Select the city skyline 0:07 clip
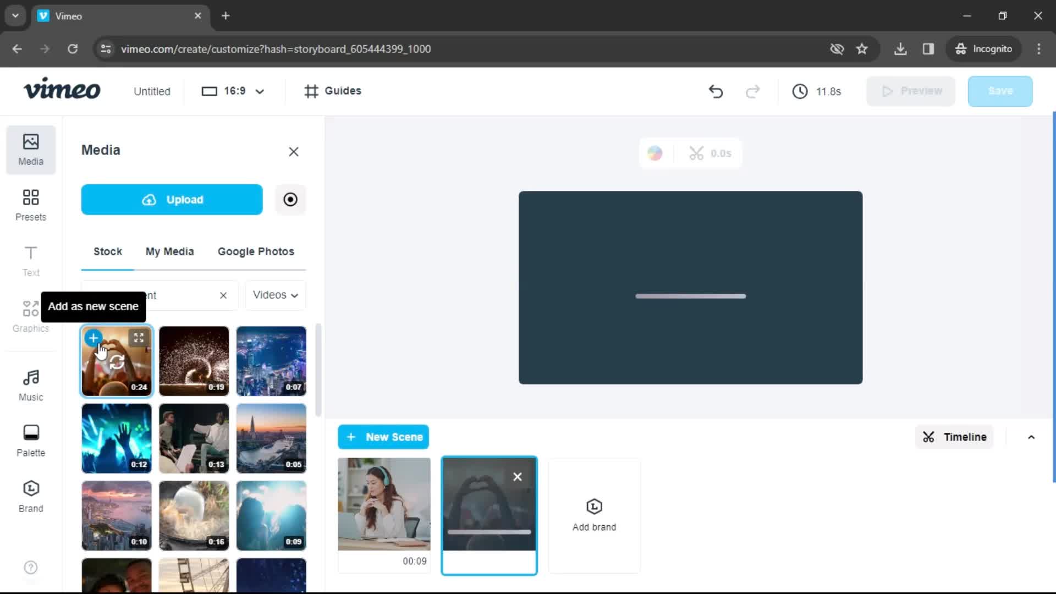Image resolution: width=1056 pixels, height=594 pixels. point(271,361)
